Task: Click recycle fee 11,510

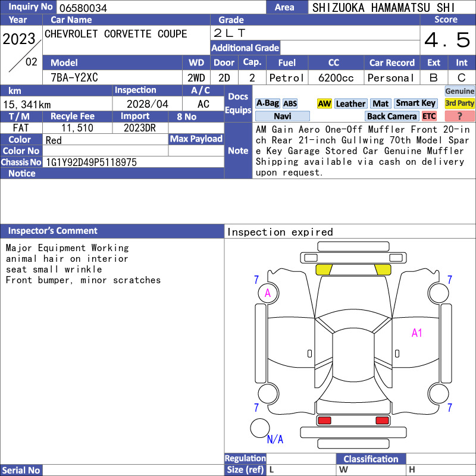Action: tap(77, 128)
